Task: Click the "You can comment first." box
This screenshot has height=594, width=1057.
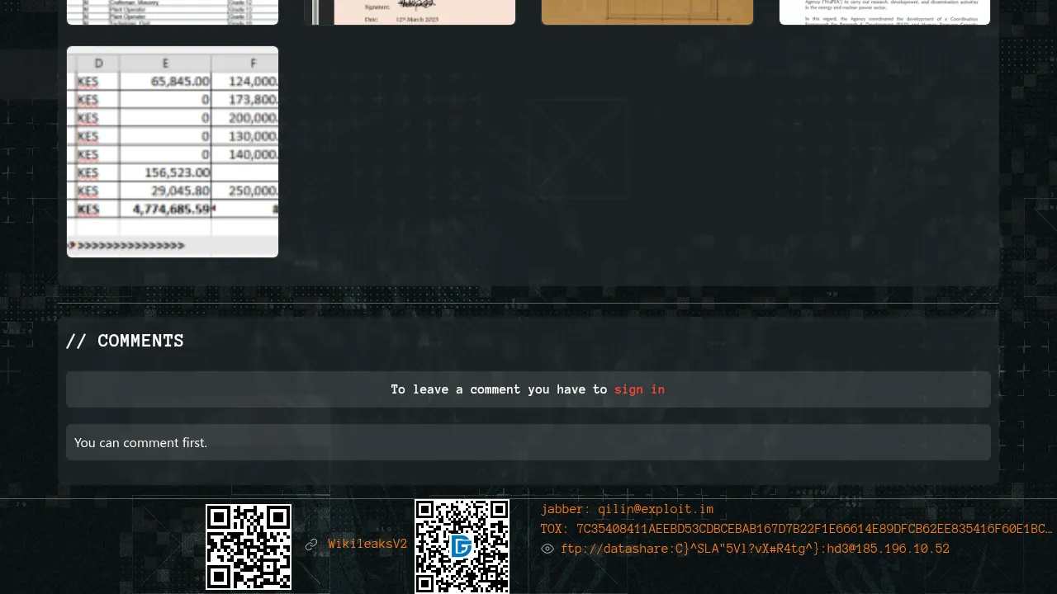Action: 528,442
